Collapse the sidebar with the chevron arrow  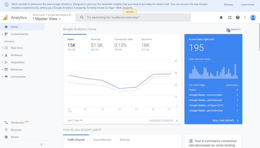pos(41,144)
